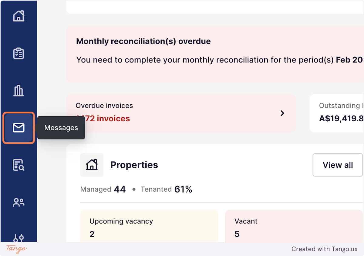Select the Managed 44 statistic
Image resolution: width=364 pixels, height=256 pixels.
103,189
